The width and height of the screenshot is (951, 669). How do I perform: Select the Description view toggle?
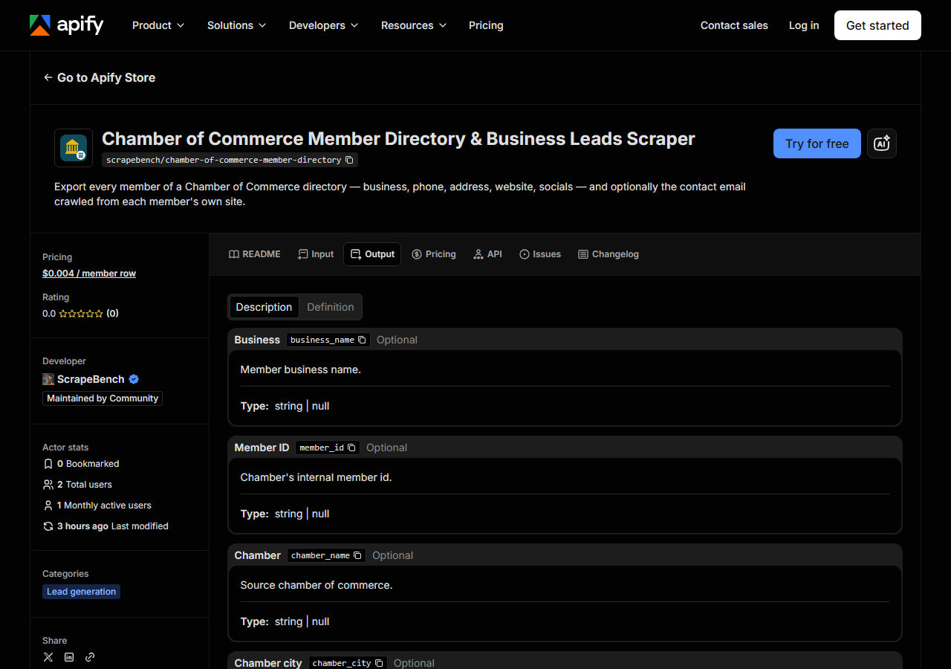click(x=264, y=307)
